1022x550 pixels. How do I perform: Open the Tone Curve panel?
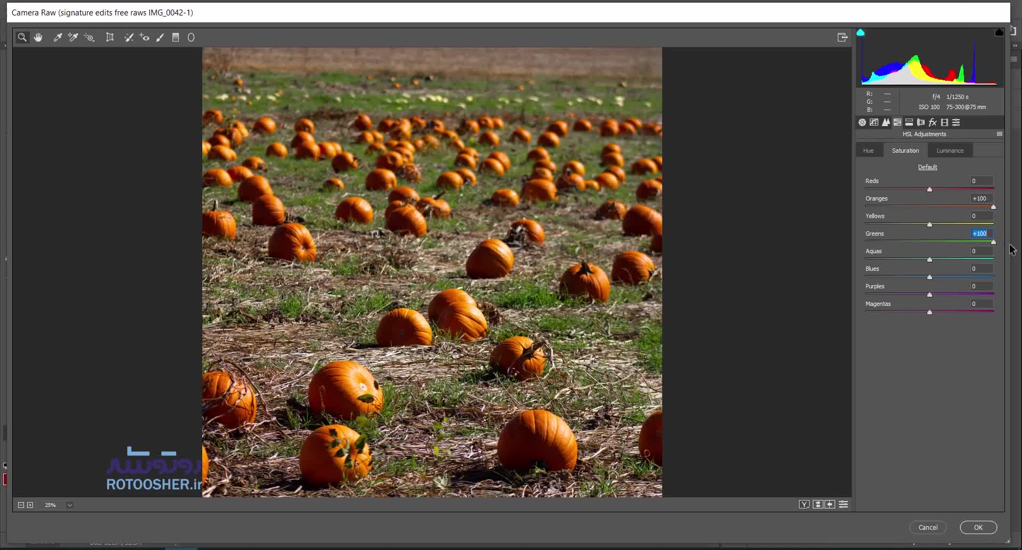pos(874,122)
